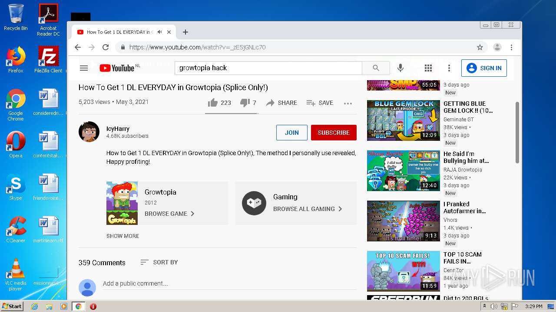Screen dimensions: 556x312
Task: Click the IcyHarry channel name
Action: click(118, 129)
